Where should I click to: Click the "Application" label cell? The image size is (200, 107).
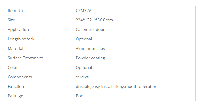click(18, 30)
